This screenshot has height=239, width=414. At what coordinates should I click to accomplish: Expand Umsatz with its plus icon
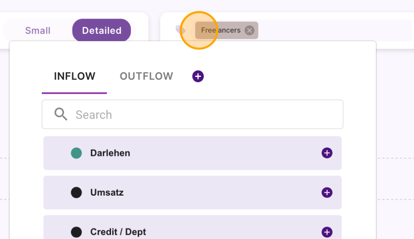pos(327,193)
